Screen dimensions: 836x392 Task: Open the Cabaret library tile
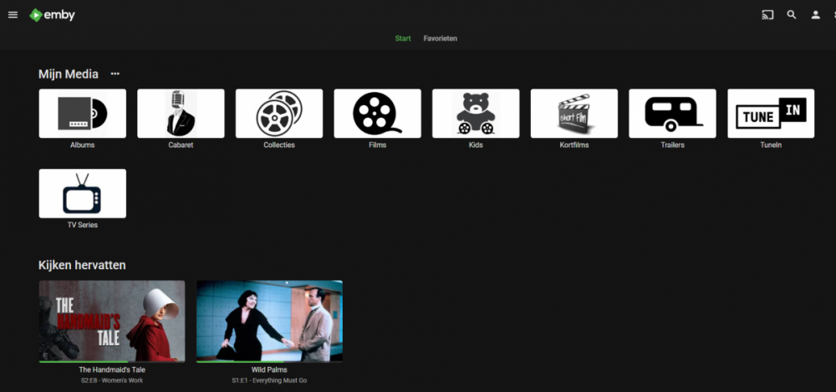click(181, 114)
